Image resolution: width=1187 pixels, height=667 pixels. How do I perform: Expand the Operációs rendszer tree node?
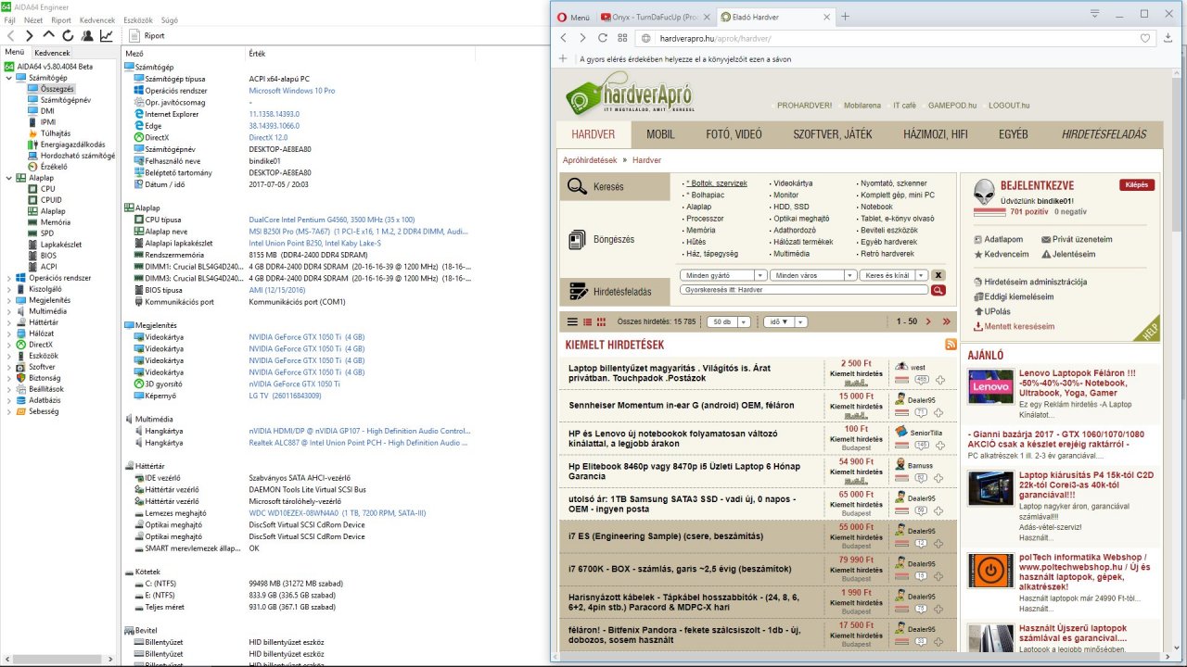(8, 278)
